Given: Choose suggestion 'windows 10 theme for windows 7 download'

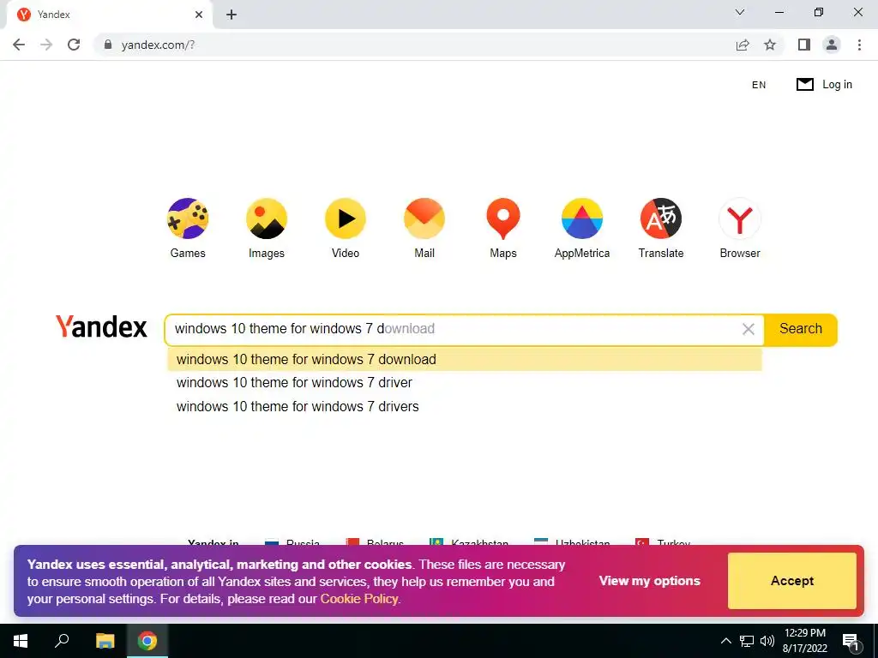Looking at the screenshot, I should [464, 359].
